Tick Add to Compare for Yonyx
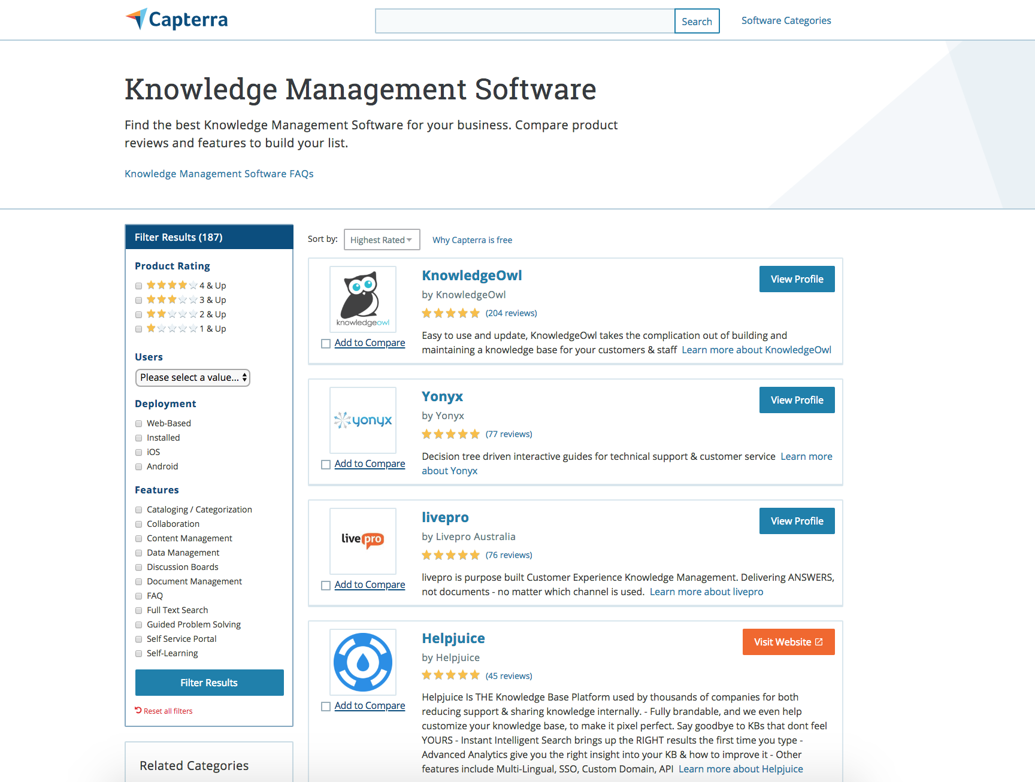 pyautogui.click(x=326, y=465)
